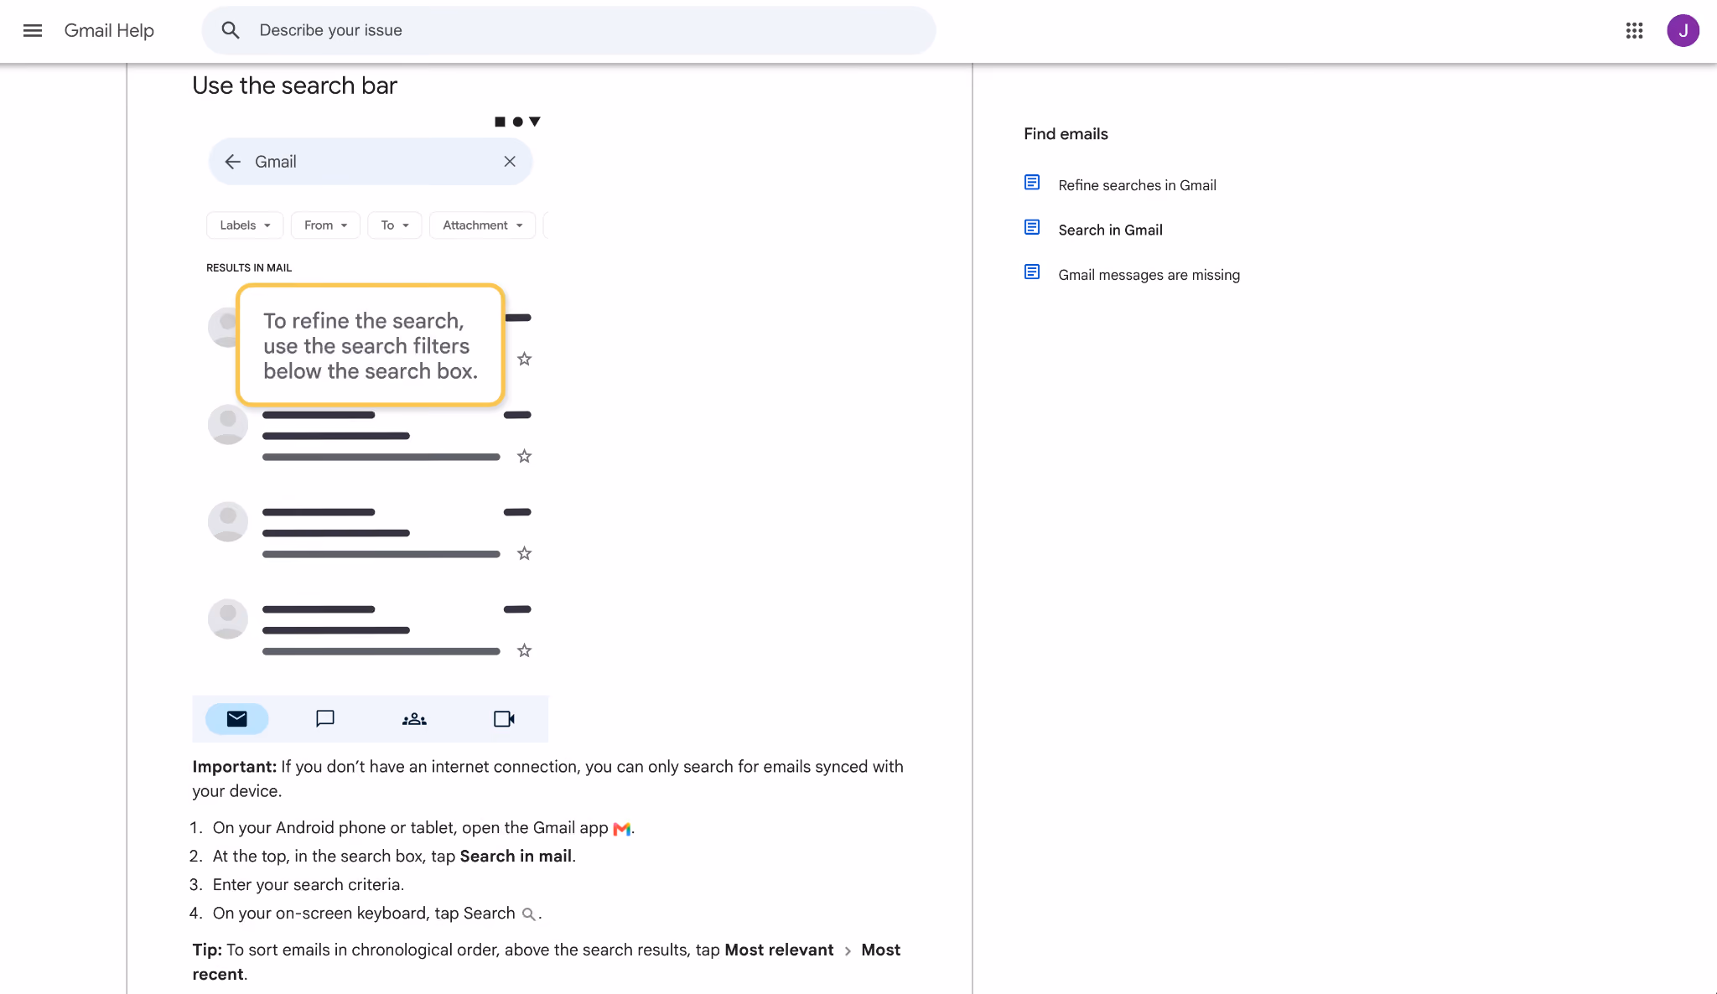Click the bold 'Most relevant' text
Image resolution: width=1717 pixels, height=994 pixels.
click(779, 950)
